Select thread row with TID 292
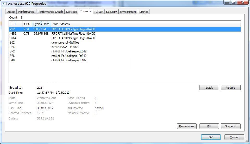 pyautogui.click(x=125, y=29)
